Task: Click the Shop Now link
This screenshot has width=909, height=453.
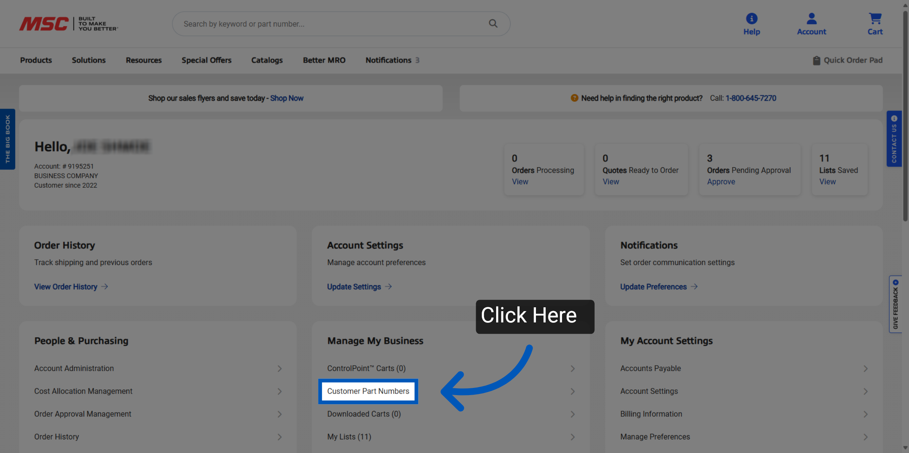Action: [x=287, y=98]
